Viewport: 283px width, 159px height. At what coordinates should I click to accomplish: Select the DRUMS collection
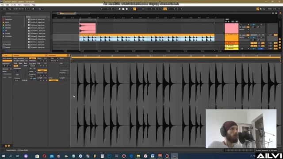(8, 28)
